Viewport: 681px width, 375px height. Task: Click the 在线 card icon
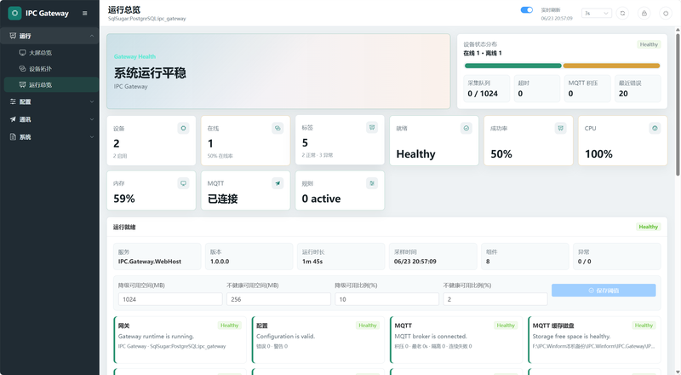[x=278, y=129]
